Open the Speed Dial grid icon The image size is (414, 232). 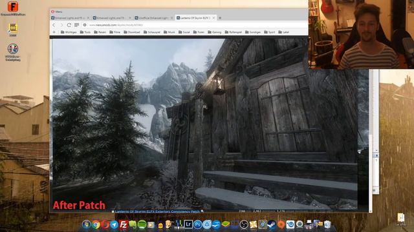76,25
